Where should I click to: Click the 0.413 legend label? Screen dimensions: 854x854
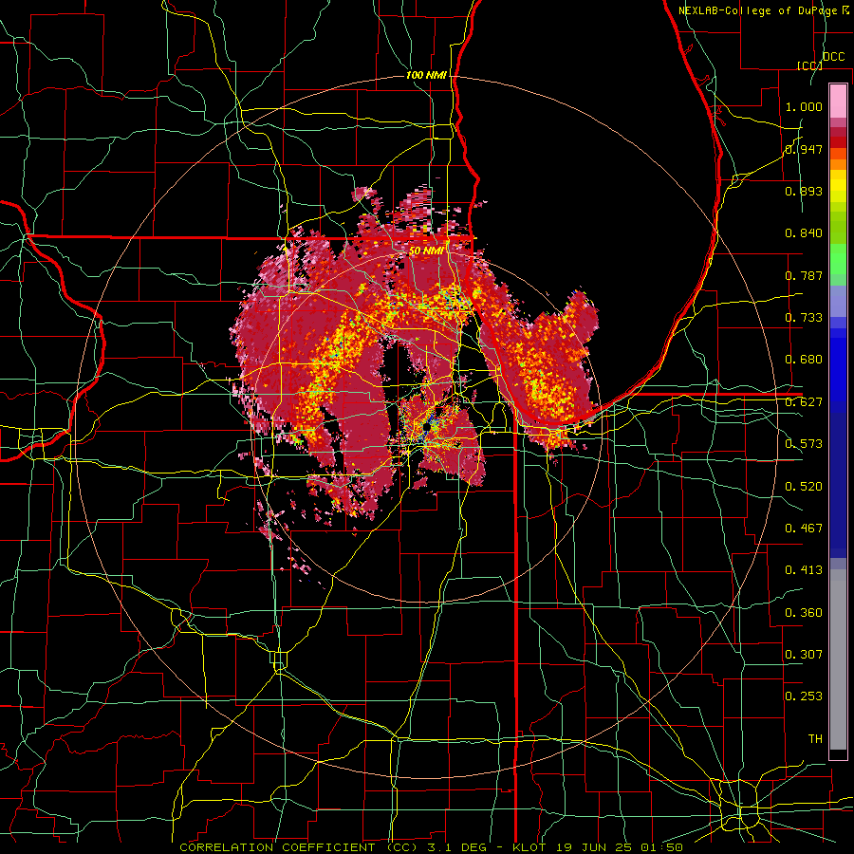pyautogui.click(x=804, y=570)
